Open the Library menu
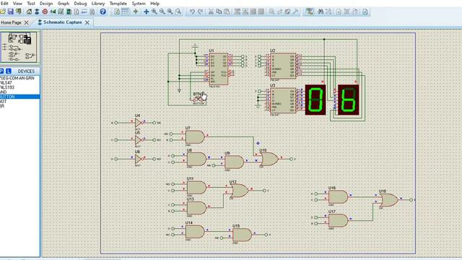 [x=98, y=4]
